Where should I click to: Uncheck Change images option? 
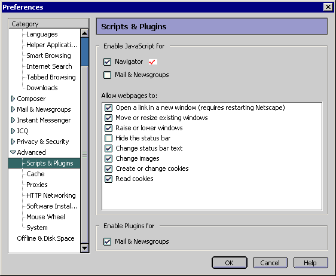coord(108,158)
